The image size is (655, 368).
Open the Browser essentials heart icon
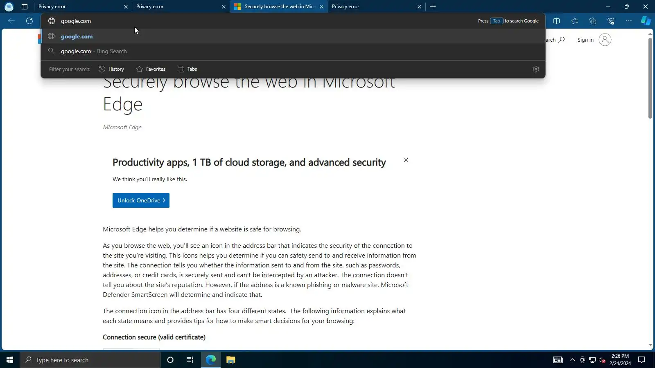click(611, 21)
